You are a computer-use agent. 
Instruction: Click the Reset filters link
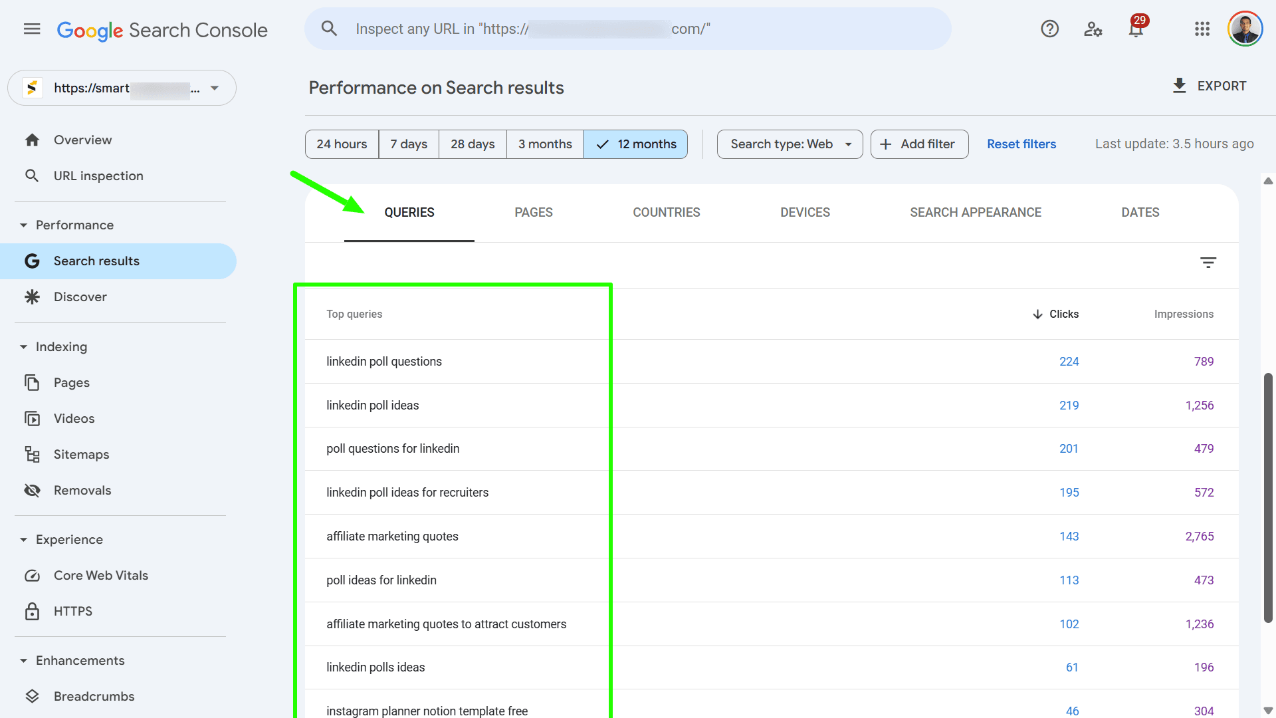tap(1021, 144)
